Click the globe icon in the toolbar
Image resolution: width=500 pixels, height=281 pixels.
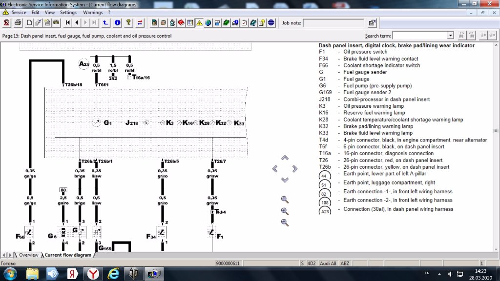(x=208, y=23)
